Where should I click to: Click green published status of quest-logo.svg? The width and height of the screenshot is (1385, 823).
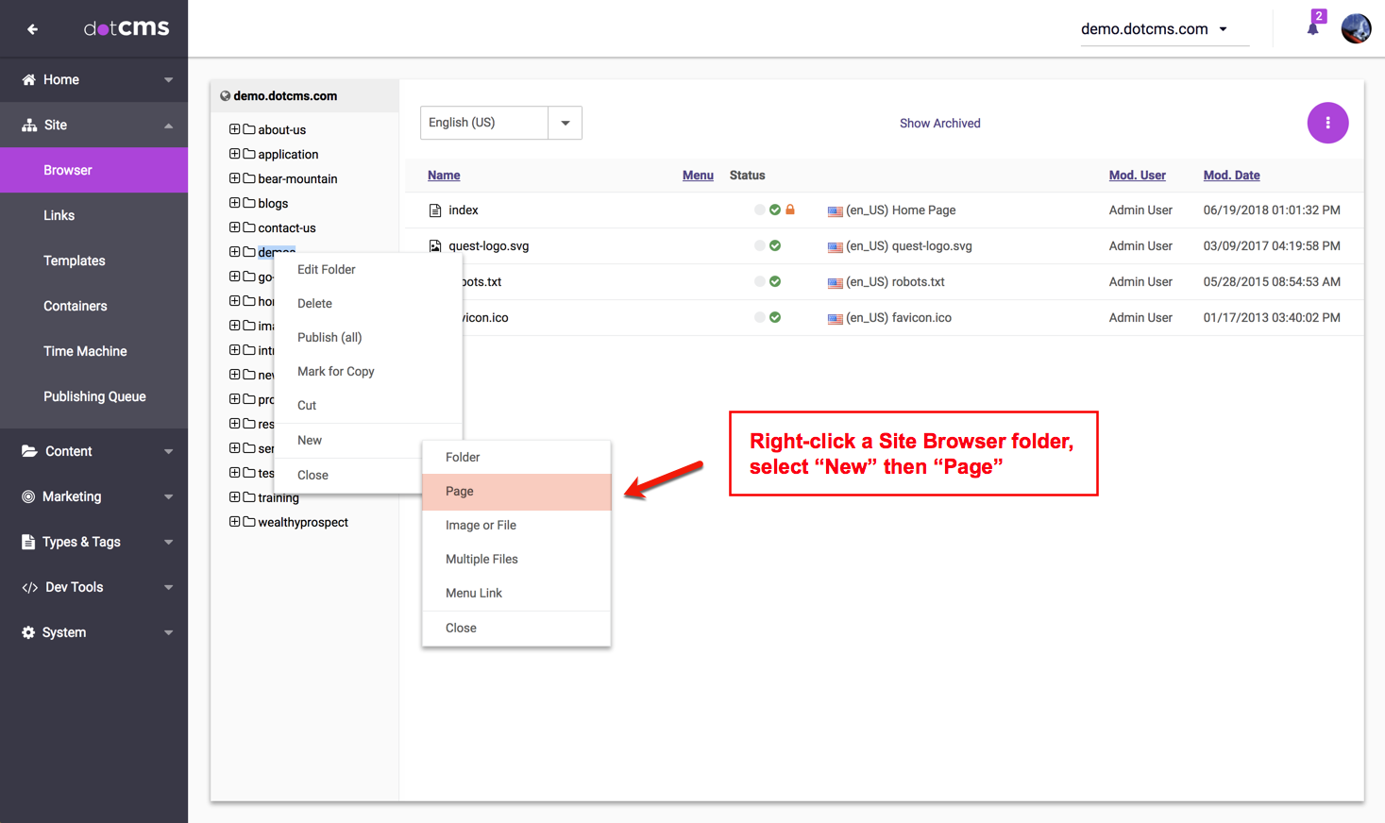[x=775, y=245]
